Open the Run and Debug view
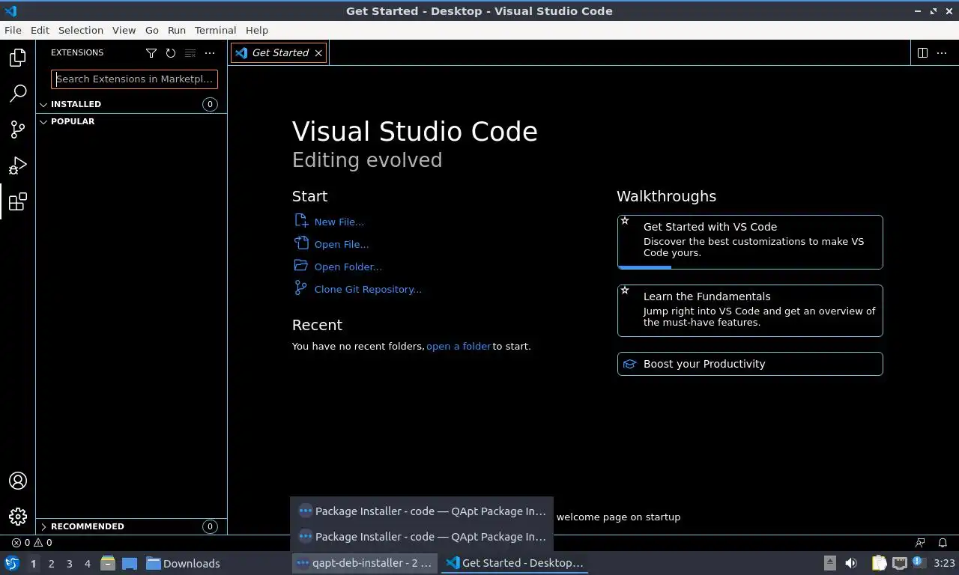Screen dimensions: 959x575 (x=17, y=165)
